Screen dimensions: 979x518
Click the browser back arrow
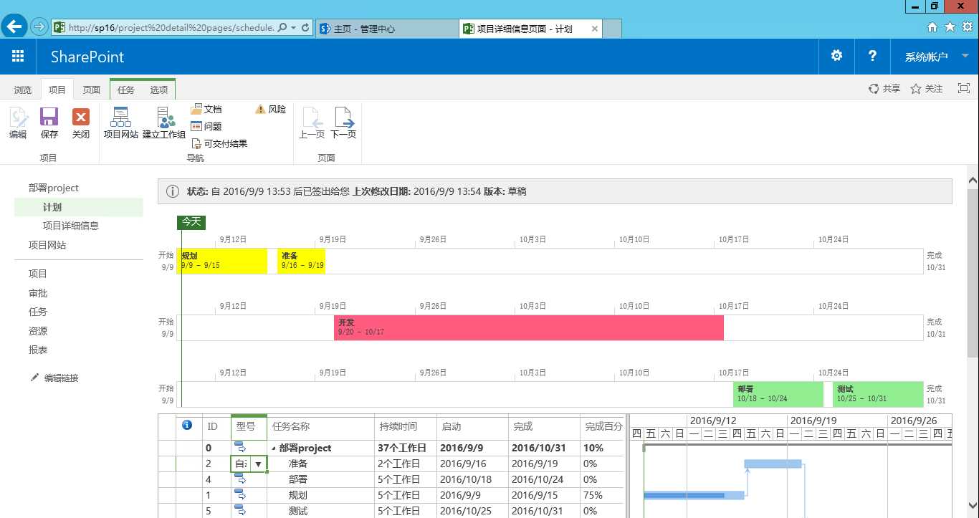point(15,27)
